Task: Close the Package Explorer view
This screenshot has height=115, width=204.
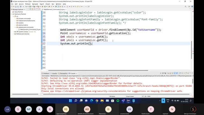Action: [25, 9]
